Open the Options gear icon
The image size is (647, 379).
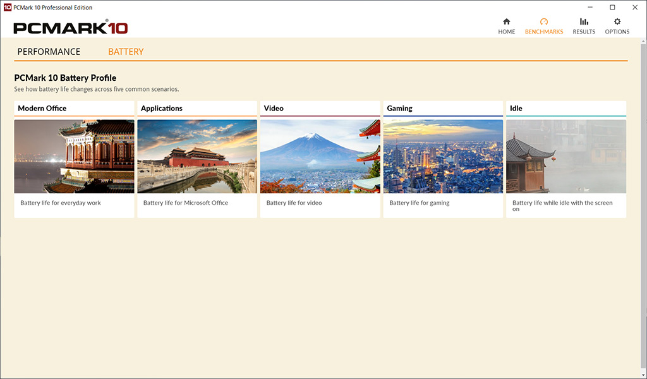point(617,22)
